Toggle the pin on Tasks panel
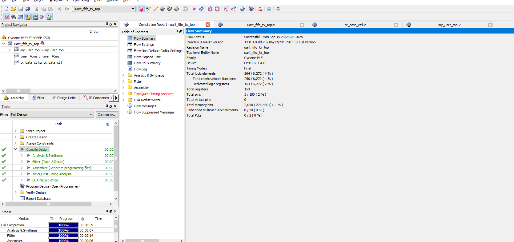514x242 pixels. coord(107,106)
